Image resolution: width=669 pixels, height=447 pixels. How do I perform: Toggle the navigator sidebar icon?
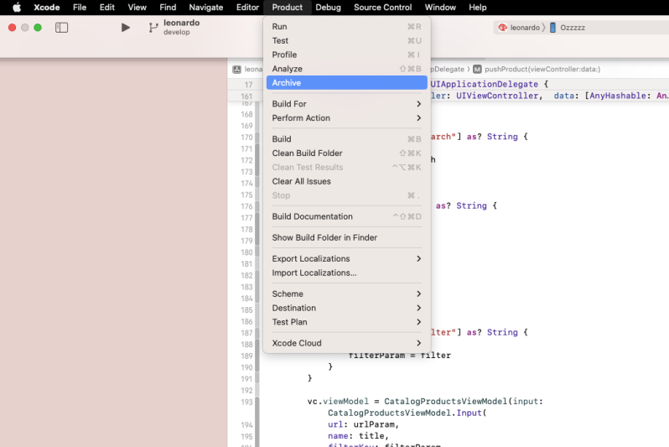(x=61, y=28)
